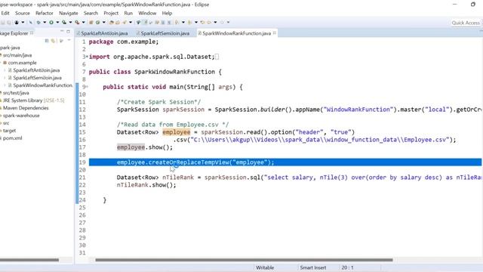The height and width of the screenshot is (272, 483).
Task: Switch to the SparkLeftAntiJoin.java editor tab
Action: 104,33
